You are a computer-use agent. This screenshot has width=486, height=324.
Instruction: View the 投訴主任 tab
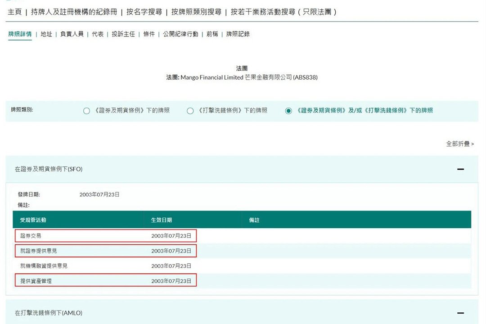[x=123, y=34]
